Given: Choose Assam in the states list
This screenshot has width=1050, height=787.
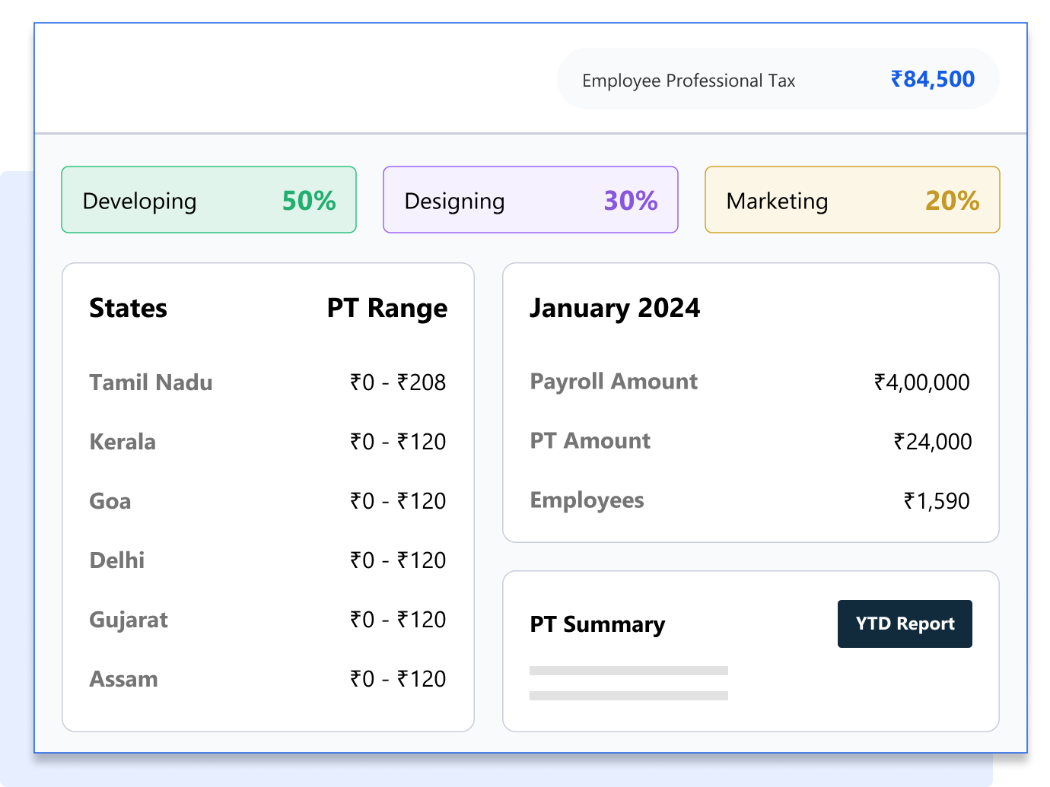Looking at the screenshot, I should click(x=124, y=678).
